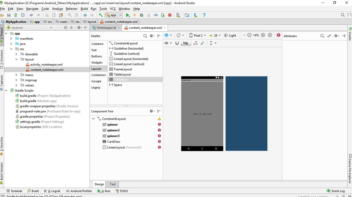Open the Logcat tool window

click(x=52, y=191)
